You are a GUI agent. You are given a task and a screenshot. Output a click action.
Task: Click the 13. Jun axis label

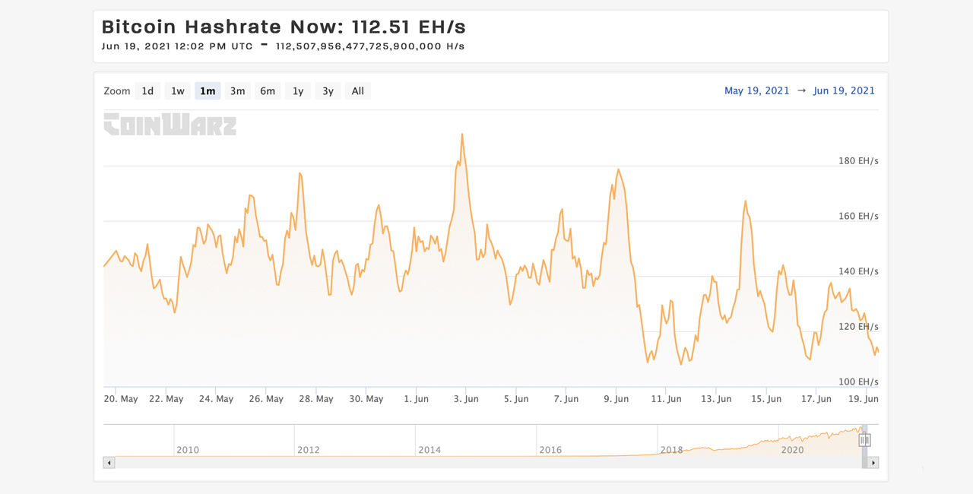pos(716,399)
